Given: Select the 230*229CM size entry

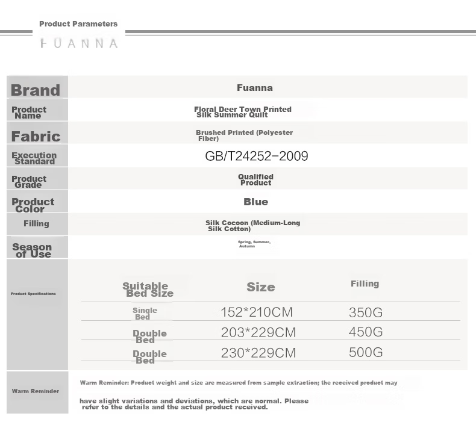Looking at the screenshot, I should [x=258, y=353].
